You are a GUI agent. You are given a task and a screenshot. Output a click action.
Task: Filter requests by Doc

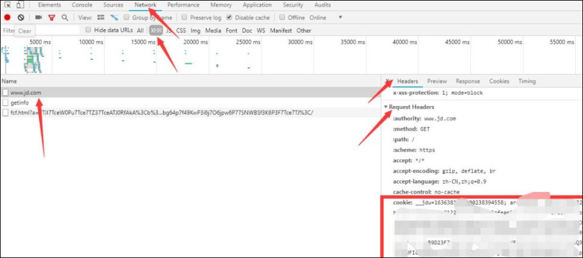point(247,30)
